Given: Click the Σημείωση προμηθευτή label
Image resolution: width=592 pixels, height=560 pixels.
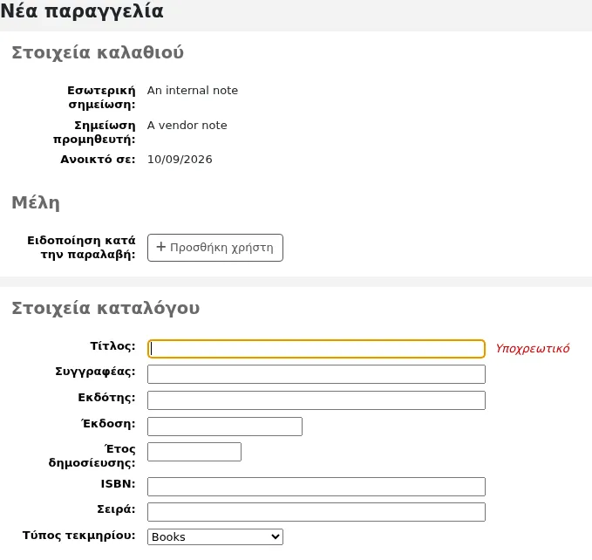Looking at the screenshot, I should point(94,133).
